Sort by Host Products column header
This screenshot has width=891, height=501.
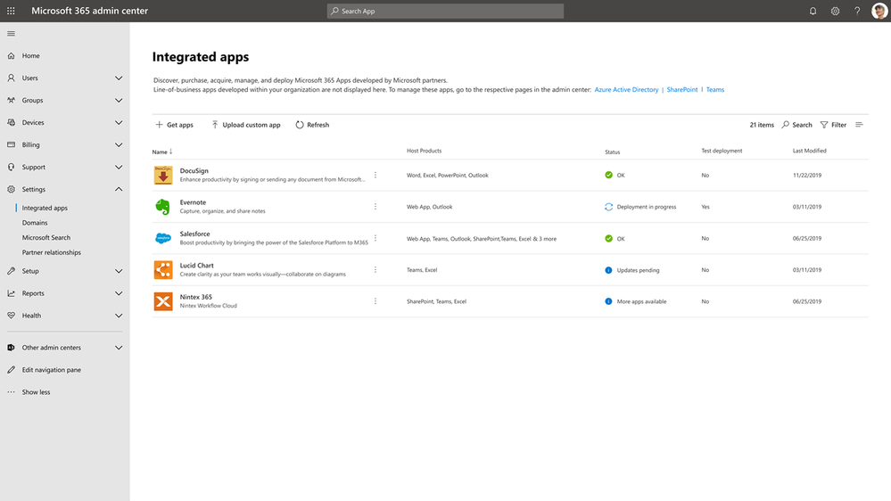pyautogui.click(x=424, y=151)
